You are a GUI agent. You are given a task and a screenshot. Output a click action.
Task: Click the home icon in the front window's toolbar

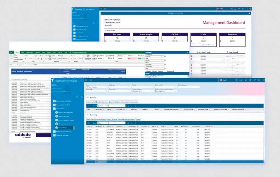tap(90, 80)
